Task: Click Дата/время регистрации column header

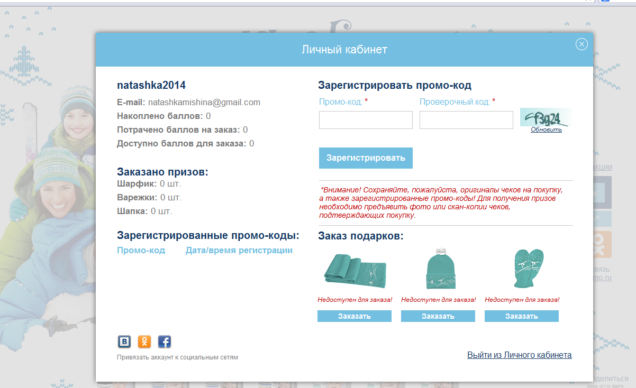Action: pos(239,251)
